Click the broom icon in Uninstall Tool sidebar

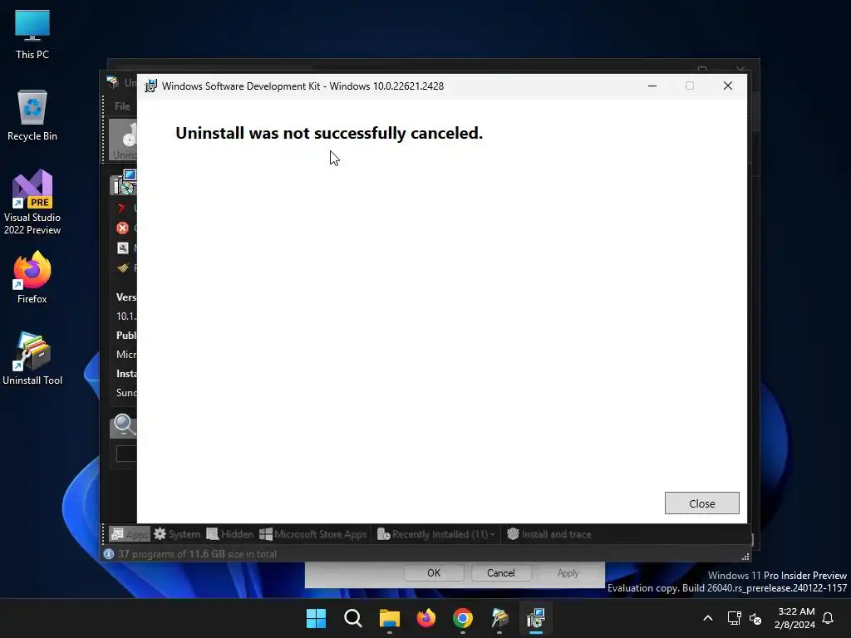[123, 267]
